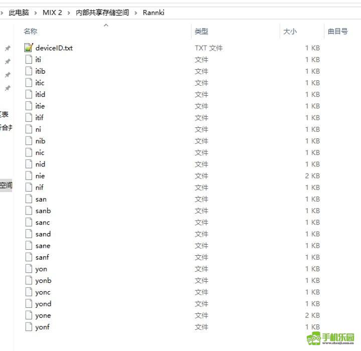Click the blank file icon beside iti

point(28,60)
